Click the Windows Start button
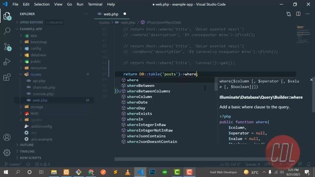 click(x=5, y=172)
